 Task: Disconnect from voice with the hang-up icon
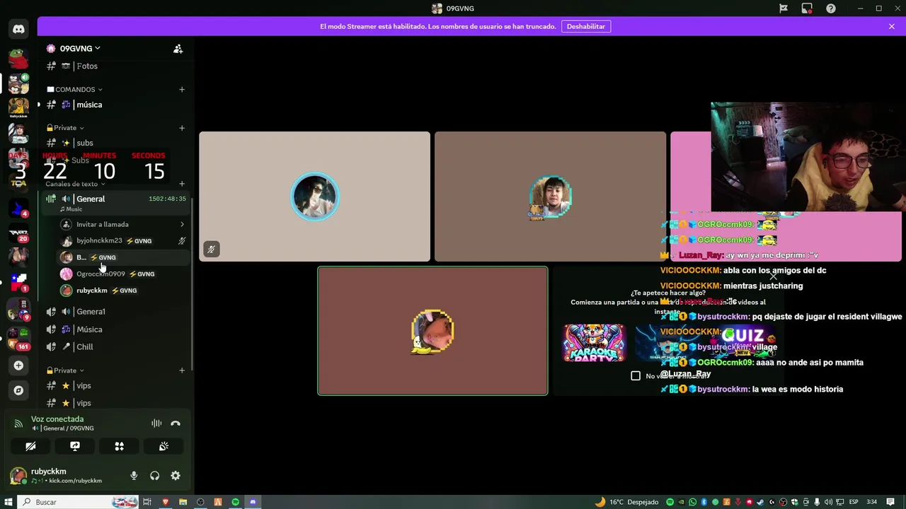click(176, 423)
